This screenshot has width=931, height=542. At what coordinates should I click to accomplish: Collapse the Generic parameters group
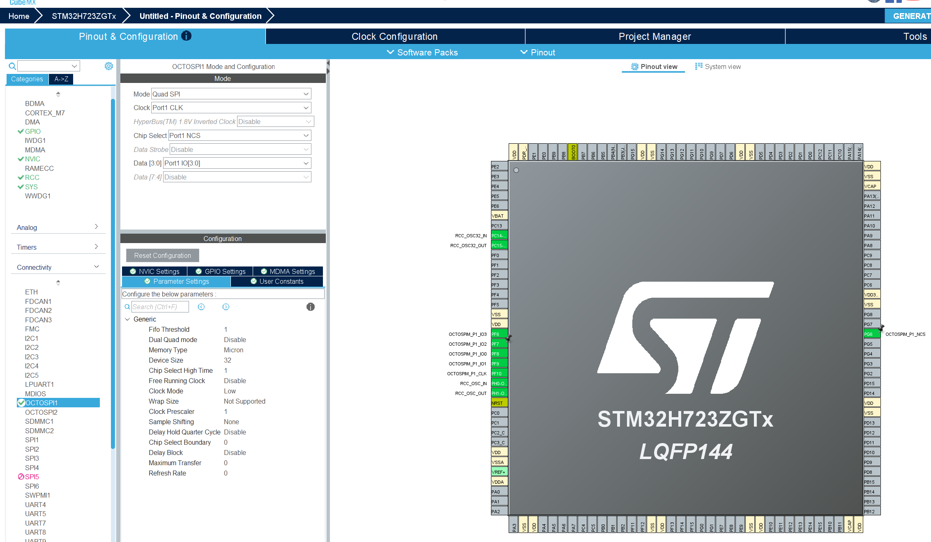127,319
